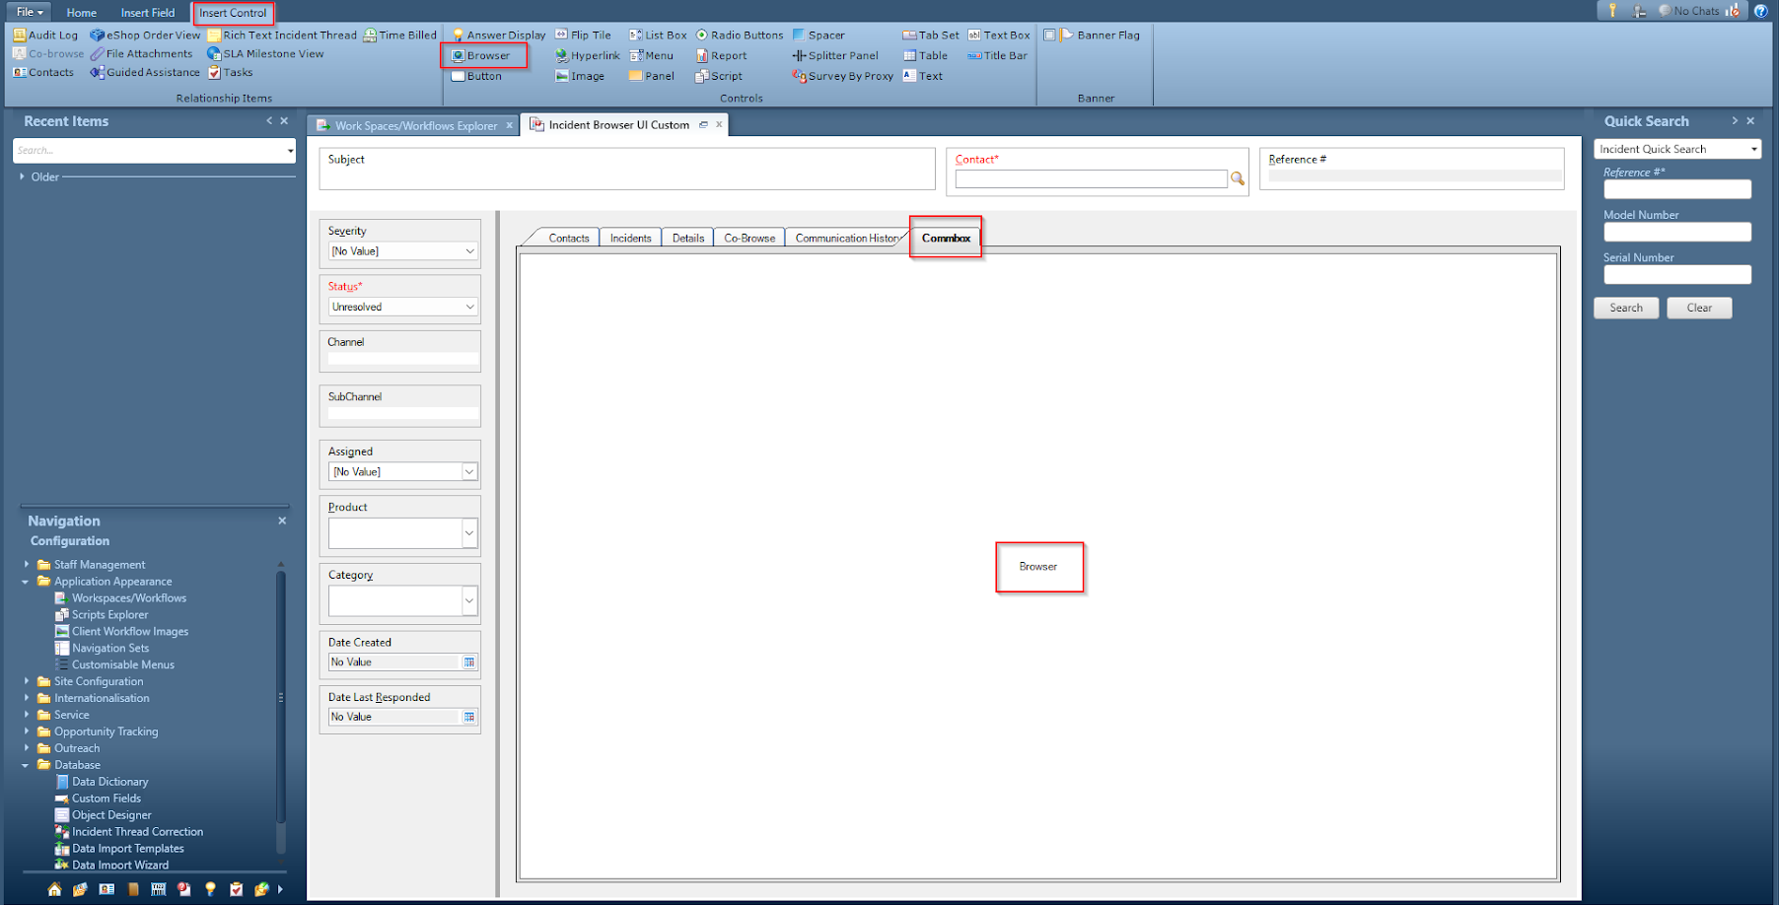Viewport: 1779px width, 905px height.
Task: Add a Flip Tile control
Action: [583, 35]
